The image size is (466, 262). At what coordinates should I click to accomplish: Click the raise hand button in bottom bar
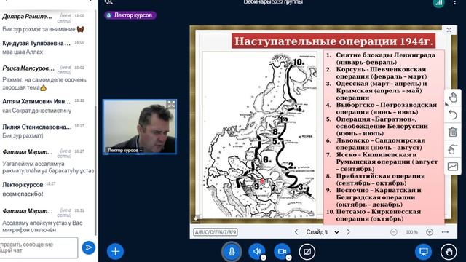tap(449, 252)
